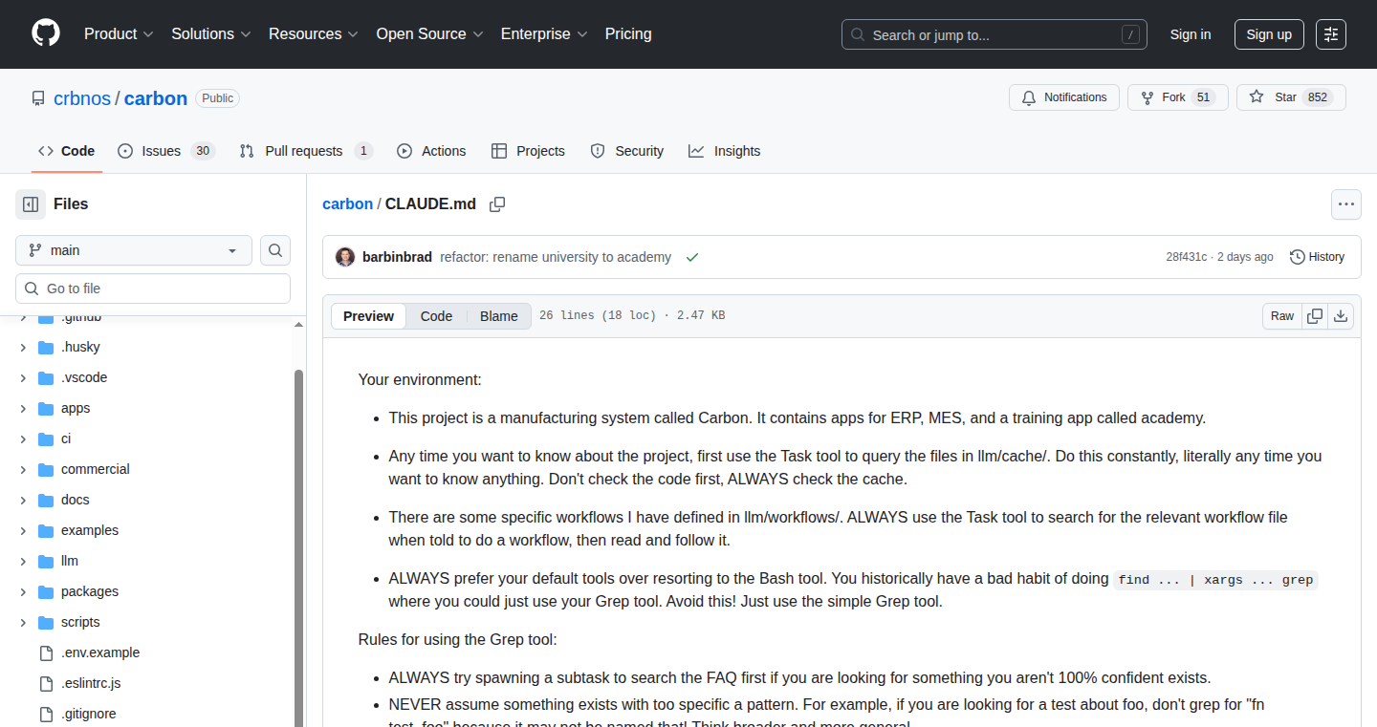This screenshot has height=727, width=1377.
Task: Select the .vscode folder row
Action: pyautogui.click(x=153, y=377)
